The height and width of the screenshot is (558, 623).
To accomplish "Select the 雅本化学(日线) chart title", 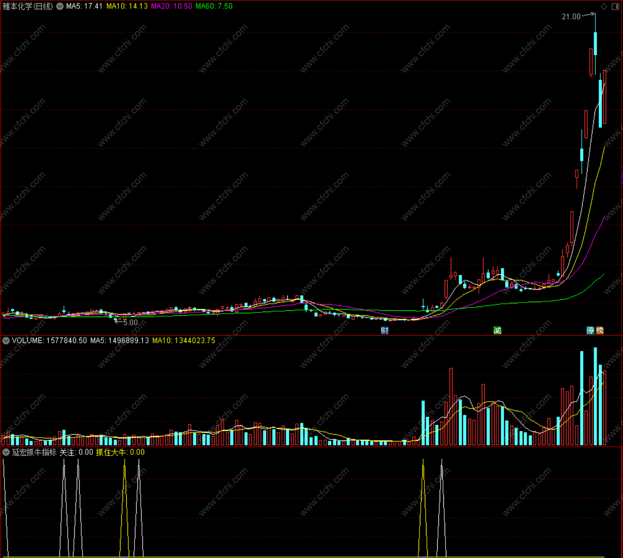I will coord(28,6).
